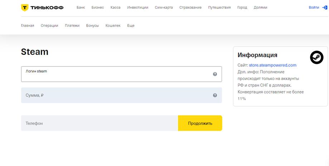Screen dimensions: 329x166
Task: Click the Войти login link
Action: pyautogui.click(x=314, y=8)
